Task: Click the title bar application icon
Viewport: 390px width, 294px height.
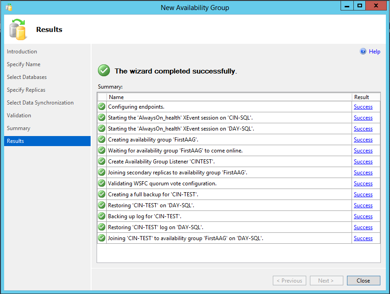Action: [9, 7]
